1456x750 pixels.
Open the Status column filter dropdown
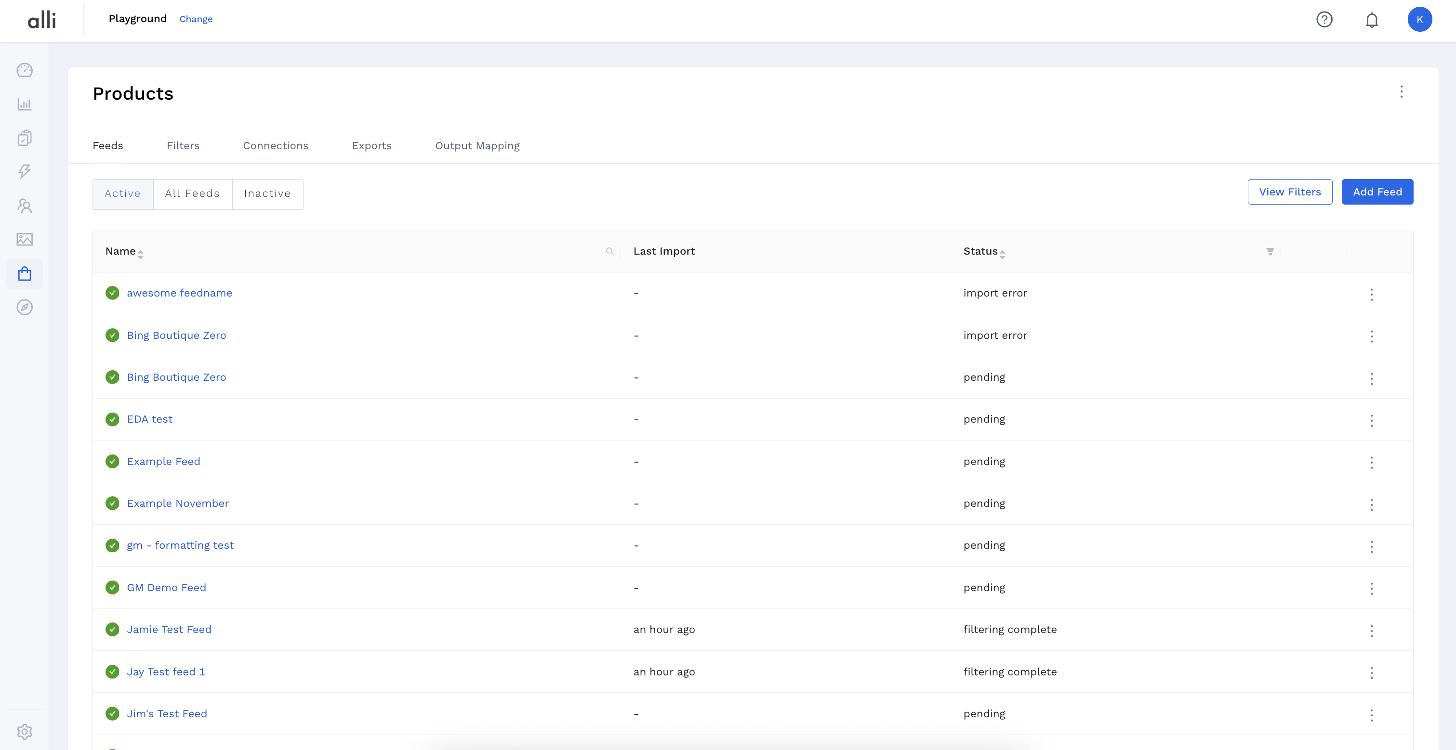click(1270, 251)
